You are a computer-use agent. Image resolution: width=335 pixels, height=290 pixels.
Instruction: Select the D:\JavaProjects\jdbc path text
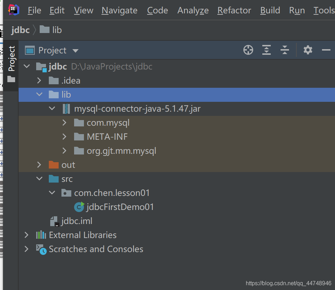(112, 67)
